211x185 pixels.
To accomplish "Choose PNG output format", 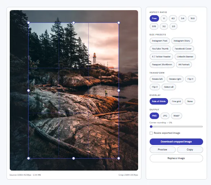I will [154, 116].
